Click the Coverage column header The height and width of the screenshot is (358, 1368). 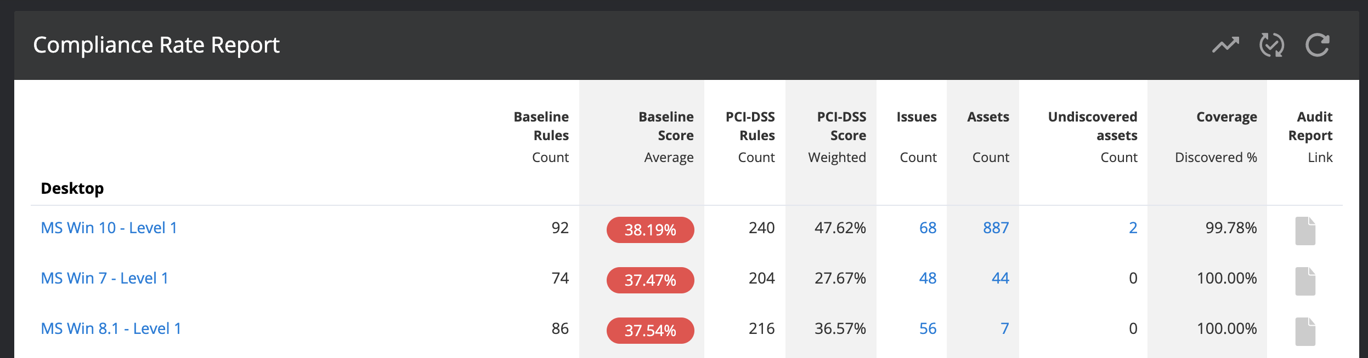(1226, 117)
